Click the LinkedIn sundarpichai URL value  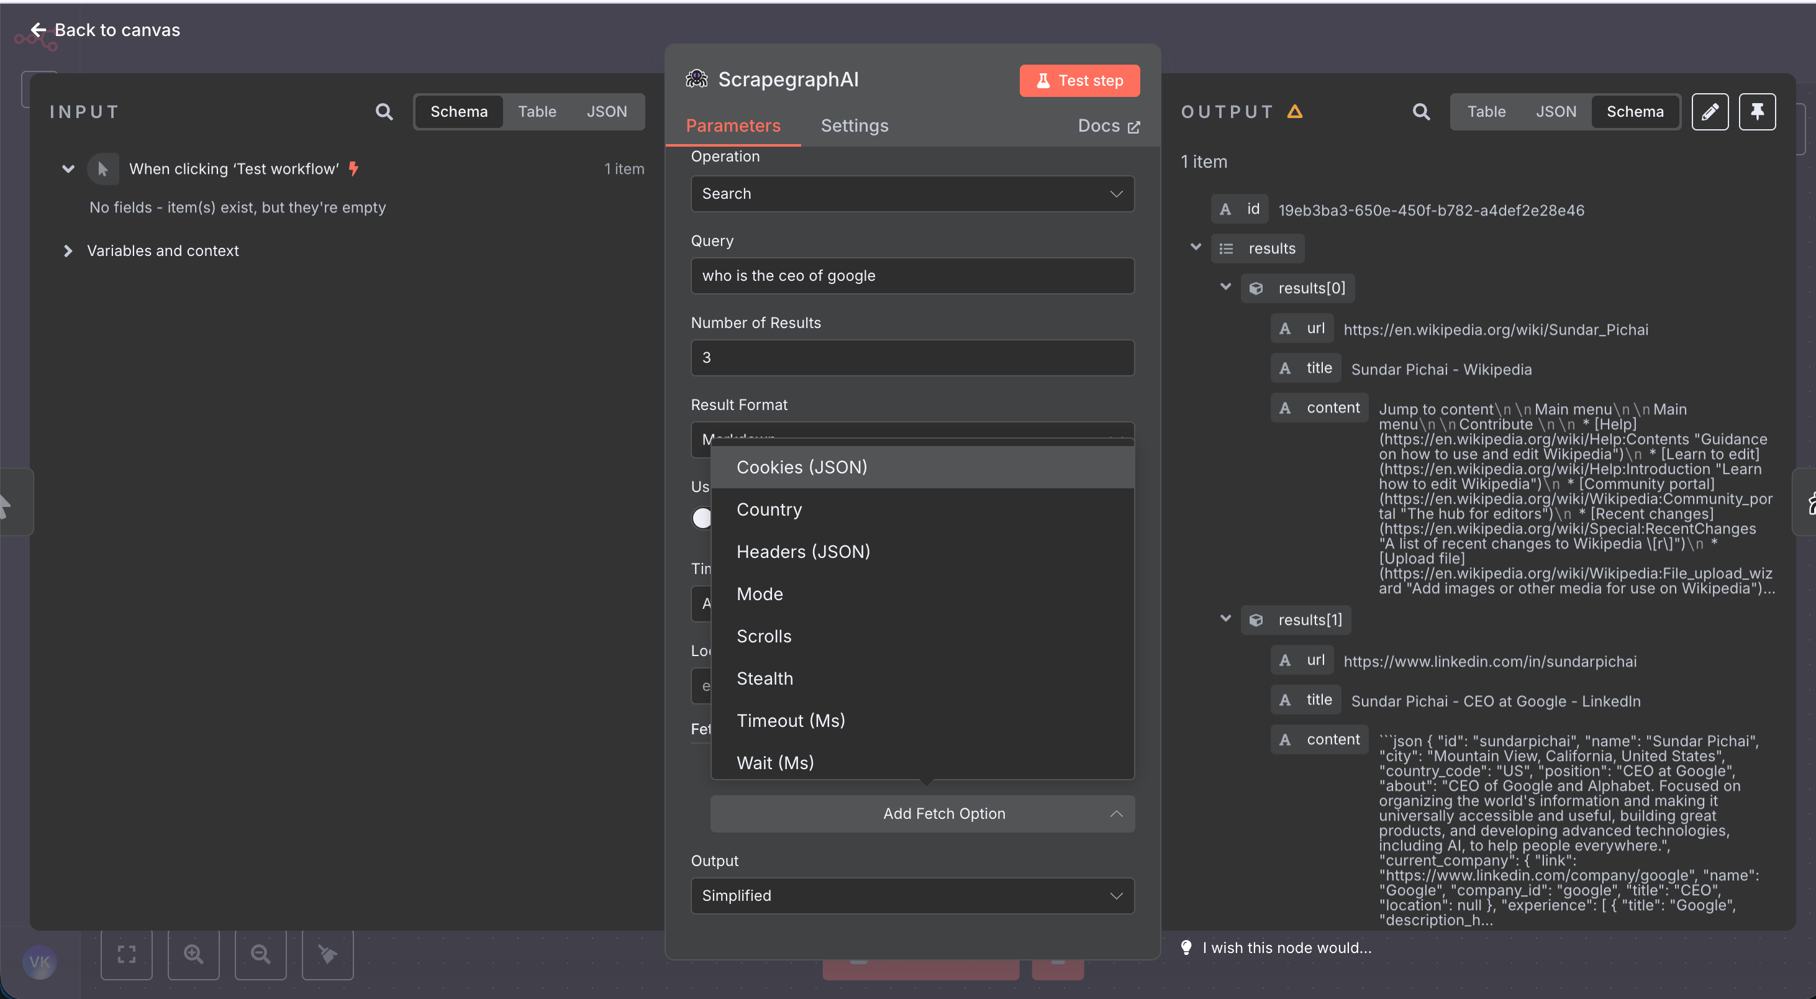[1489, 661]
